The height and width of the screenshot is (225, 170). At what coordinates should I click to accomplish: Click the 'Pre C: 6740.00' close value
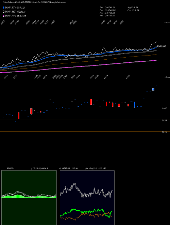(x=107, y=16)
